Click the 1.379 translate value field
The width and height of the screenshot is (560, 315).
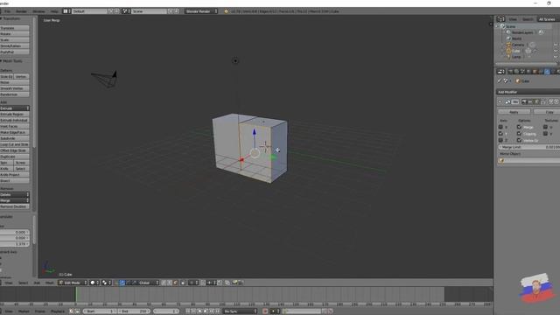[14, 244]
